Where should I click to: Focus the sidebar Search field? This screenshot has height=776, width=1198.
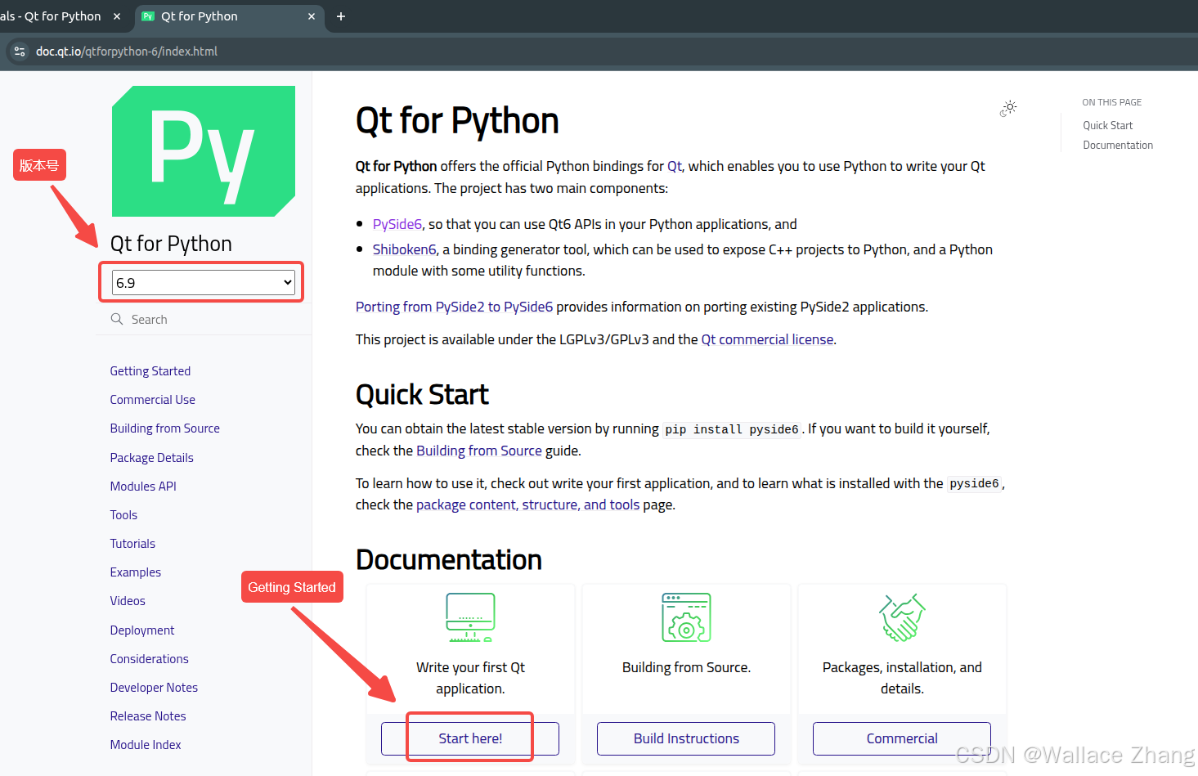coord(203,319)
